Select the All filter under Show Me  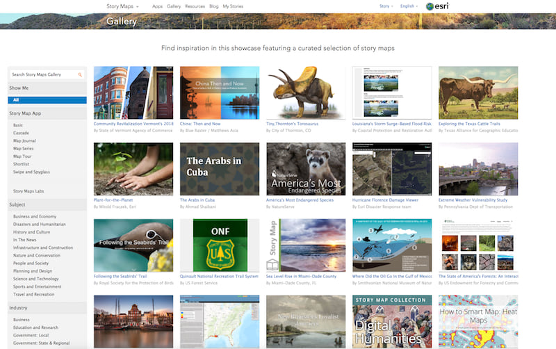click(x=47, y=100)
